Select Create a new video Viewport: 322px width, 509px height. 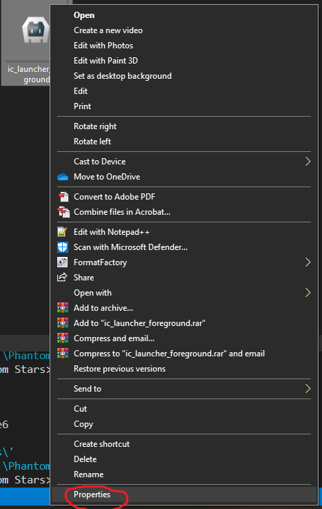pos(108,30)
